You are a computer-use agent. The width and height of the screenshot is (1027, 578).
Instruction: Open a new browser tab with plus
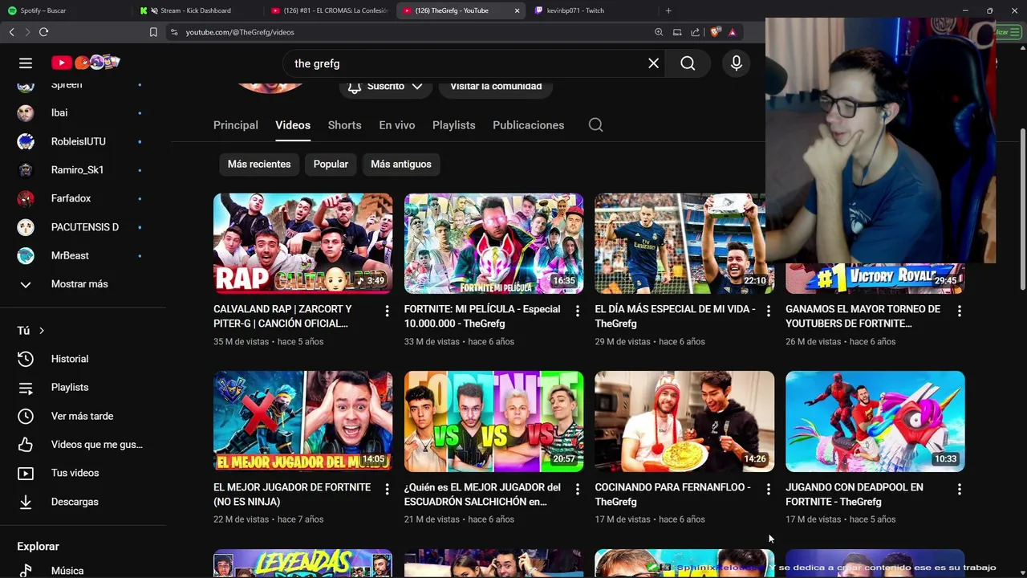668,10
